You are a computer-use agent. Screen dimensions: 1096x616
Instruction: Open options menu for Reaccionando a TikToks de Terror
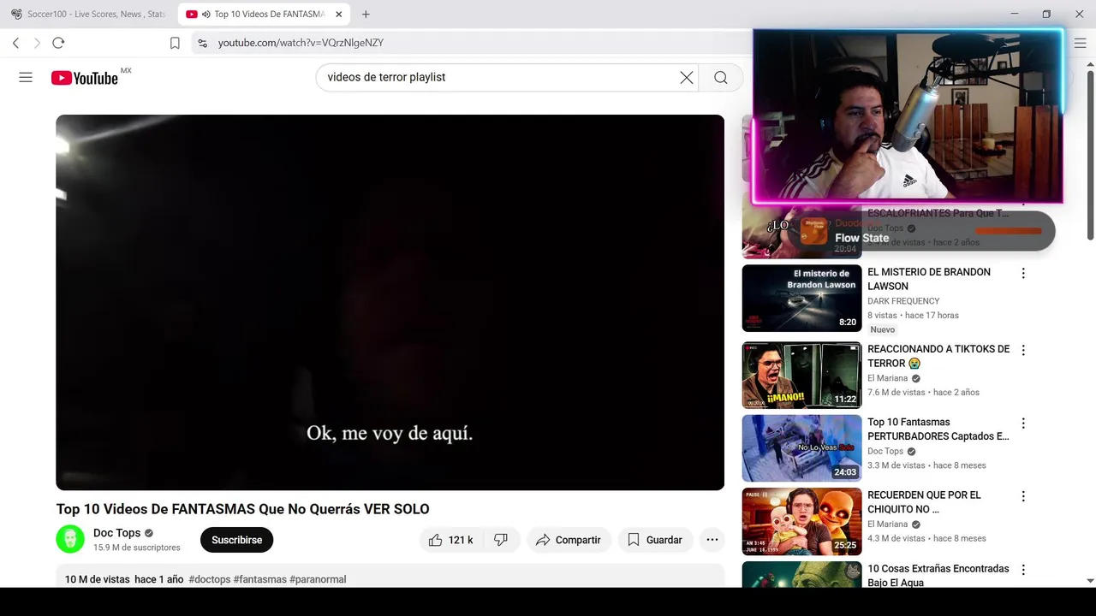[1022, 350]
